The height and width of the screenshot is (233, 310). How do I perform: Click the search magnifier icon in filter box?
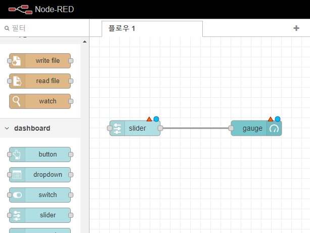(7, 28)
